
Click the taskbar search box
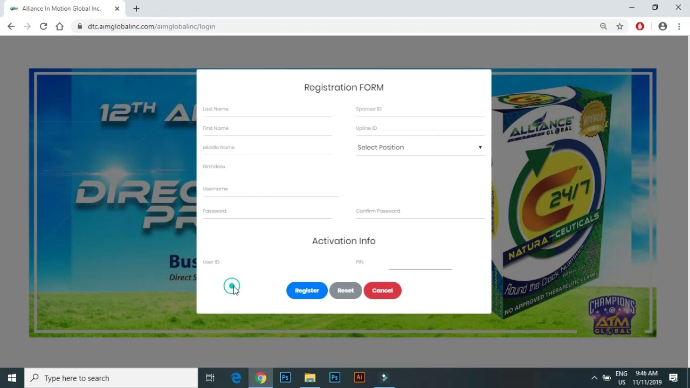pyautogui.click(x=112, y=378)
